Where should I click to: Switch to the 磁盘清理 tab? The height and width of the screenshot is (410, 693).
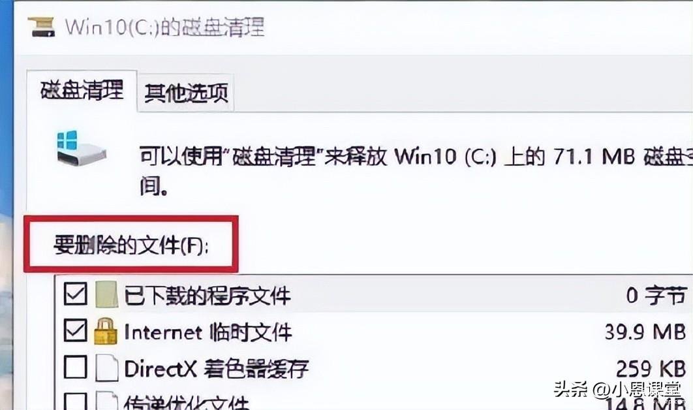coord(82,91)
